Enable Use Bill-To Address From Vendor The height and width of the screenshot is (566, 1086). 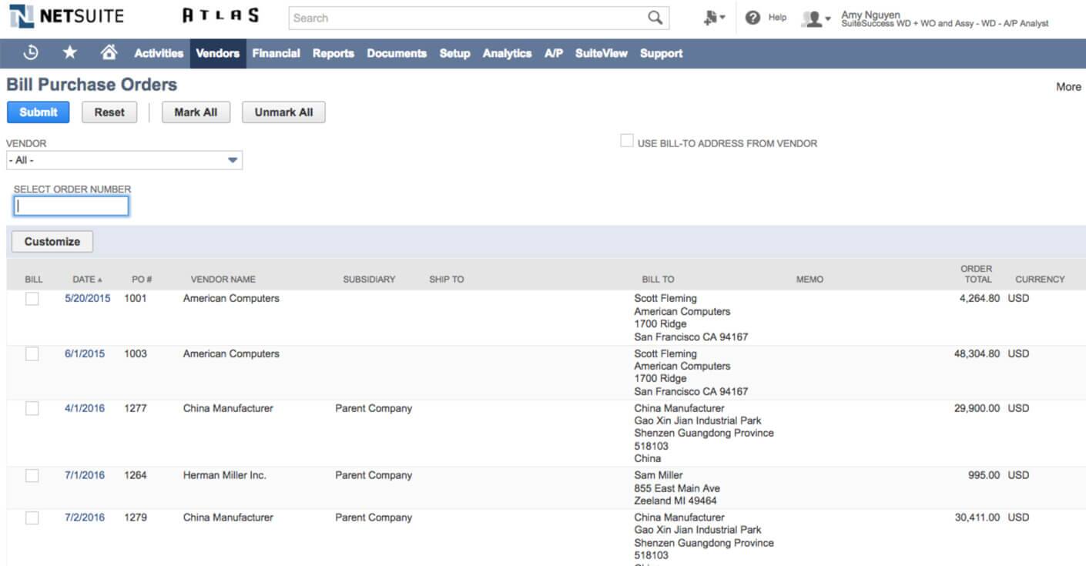point(627,142)
